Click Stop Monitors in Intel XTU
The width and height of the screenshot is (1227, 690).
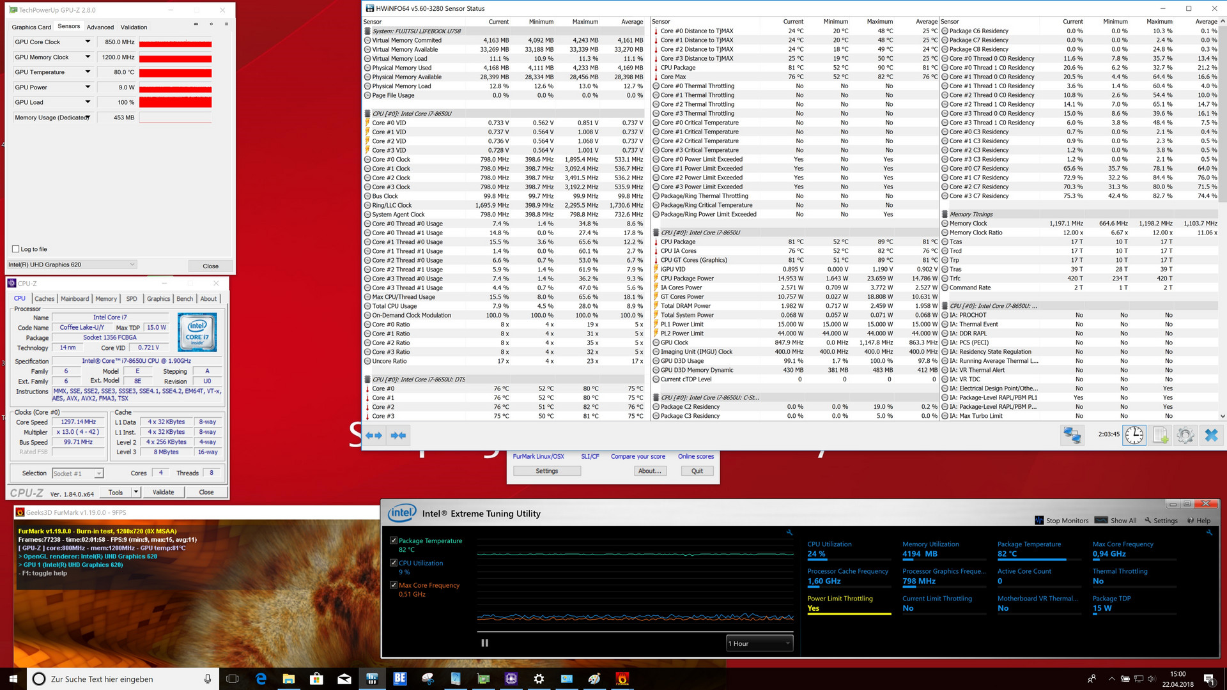[x=1061, y=521]
